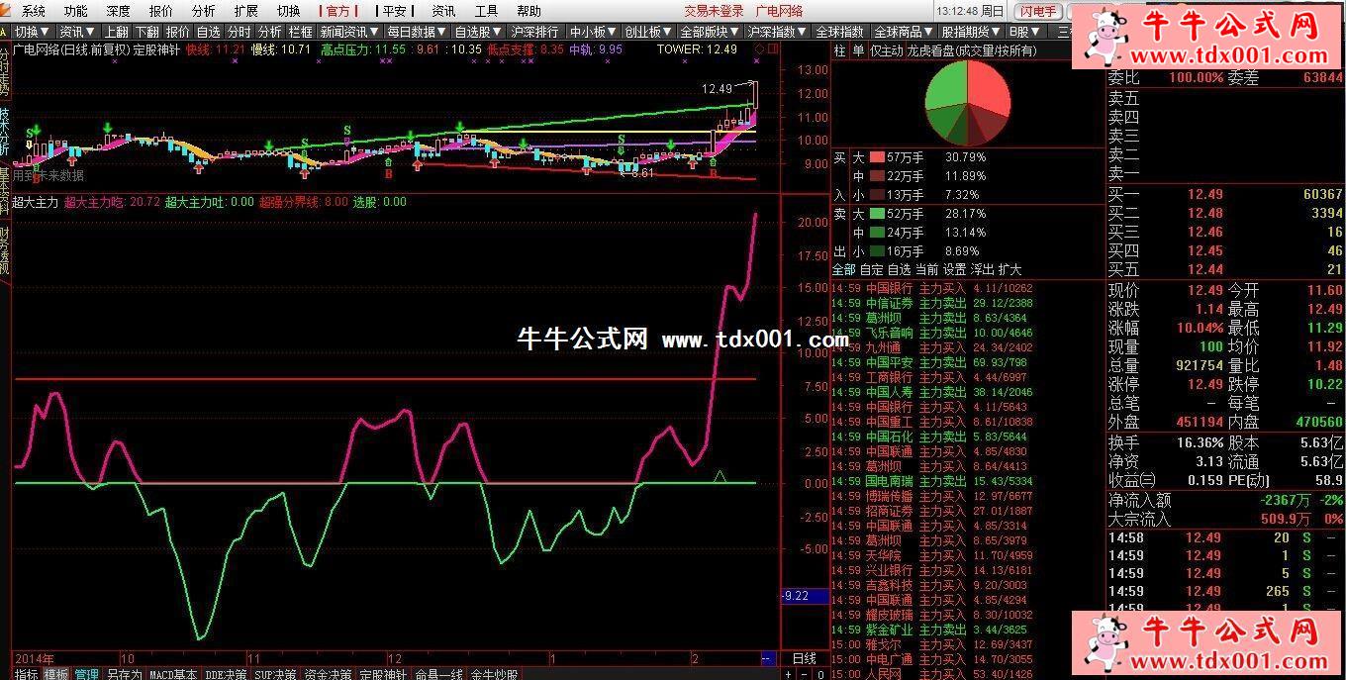
Task: Select the 柱 bar-chart view icon
Action: click(840, 49)
